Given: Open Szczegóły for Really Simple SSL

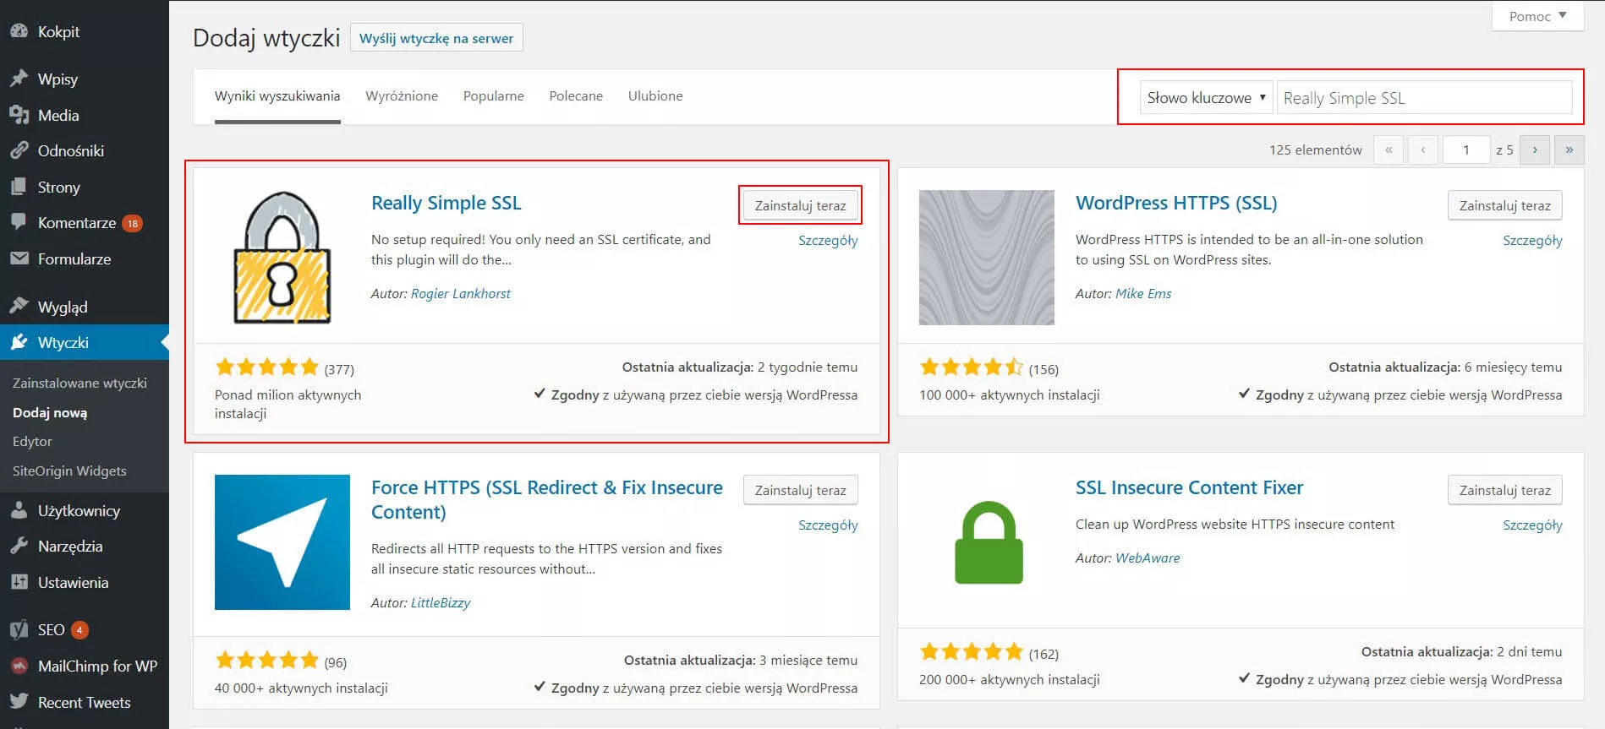Looking at the screenshot, I should click(828, 241).
